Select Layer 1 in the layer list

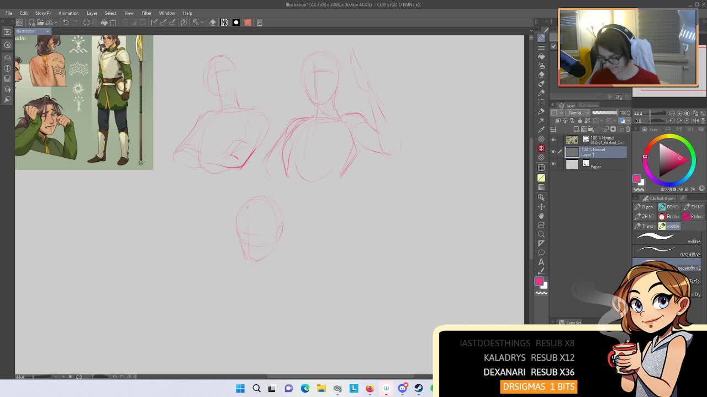tap(595, 152)
